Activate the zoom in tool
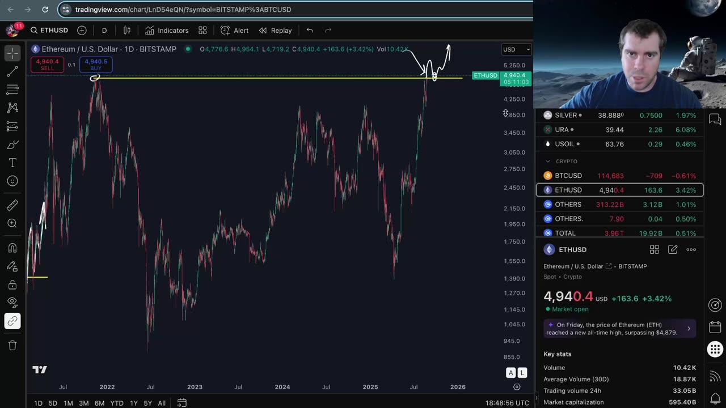 pos(12,223)
